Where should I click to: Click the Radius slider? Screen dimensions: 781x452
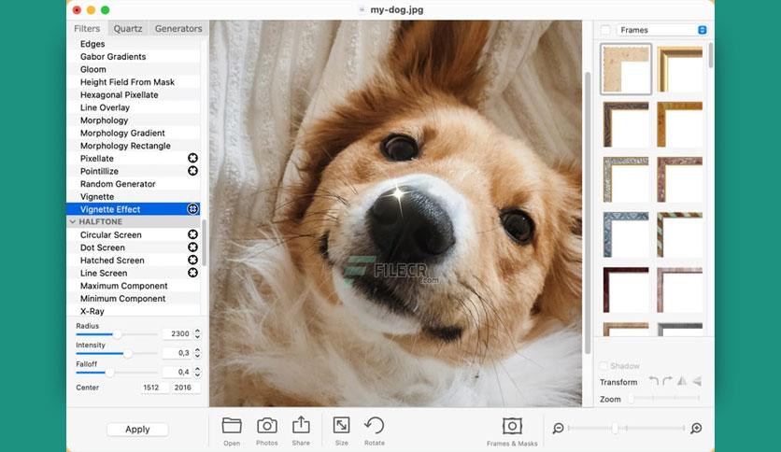pyautogui.click(x=117, y=334)
